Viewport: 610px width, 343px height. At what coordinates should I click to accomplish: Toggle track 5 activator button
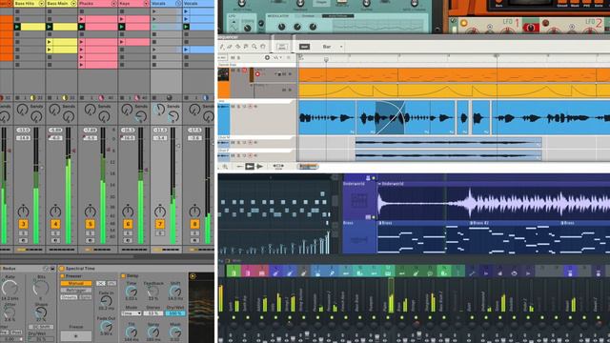(x=90, y=224)
